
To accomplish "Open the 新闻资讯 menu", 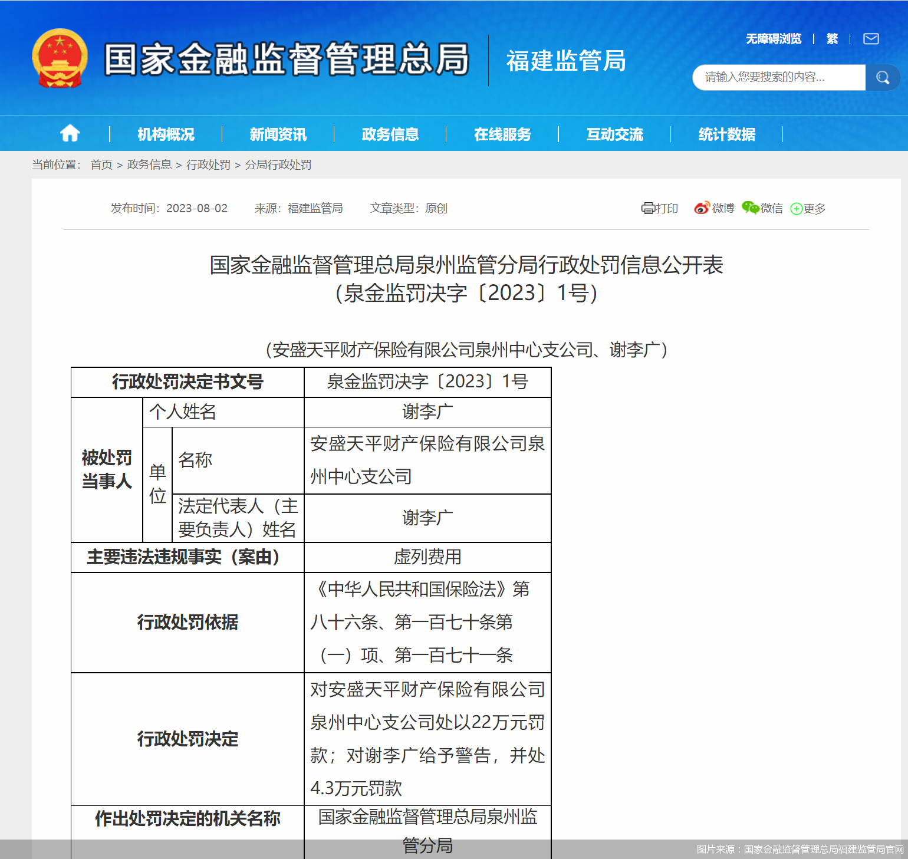I will (x=278, y=134).
